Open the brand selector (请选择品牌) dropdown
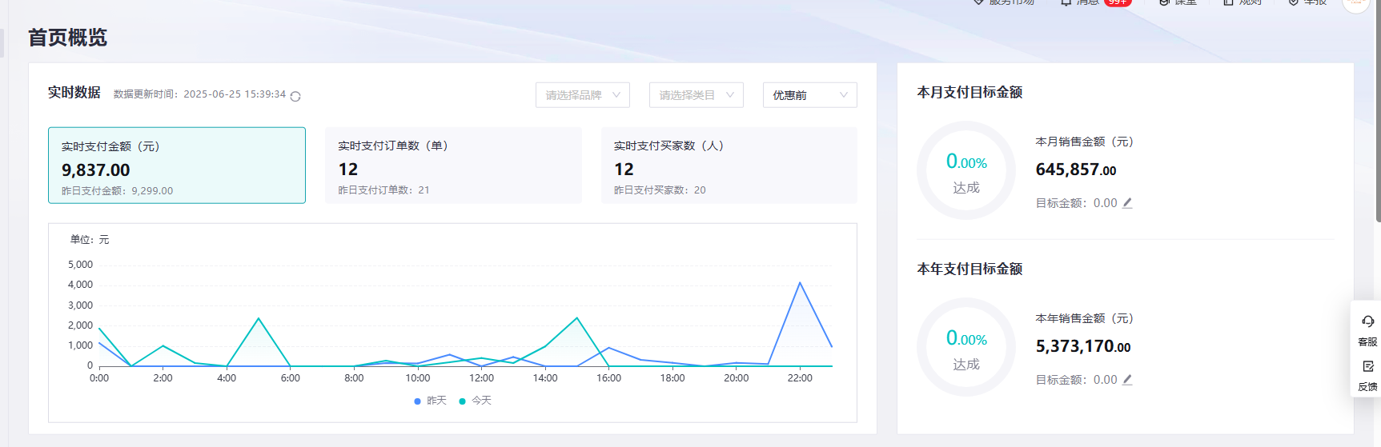Screen dimensions: 1381x447 click(x=582, y=95)
